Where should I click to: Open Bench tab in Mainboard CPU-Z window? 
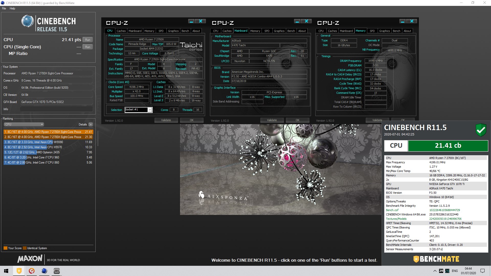coord(291,31)
